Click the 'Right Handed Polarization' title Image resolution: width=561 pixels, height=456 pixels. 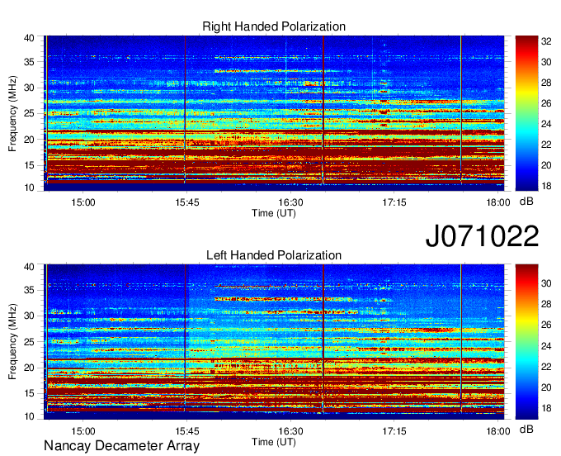274,27
